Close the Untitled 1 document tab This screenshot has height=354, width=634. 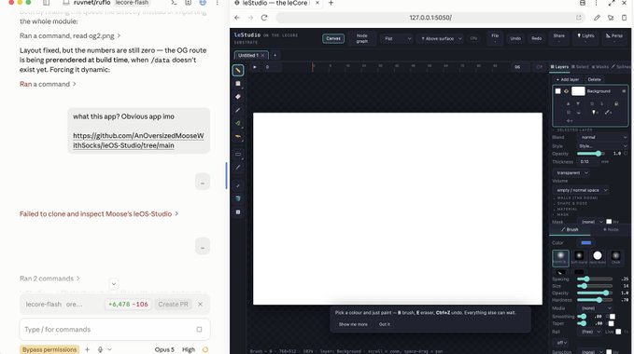pos(262,55)
